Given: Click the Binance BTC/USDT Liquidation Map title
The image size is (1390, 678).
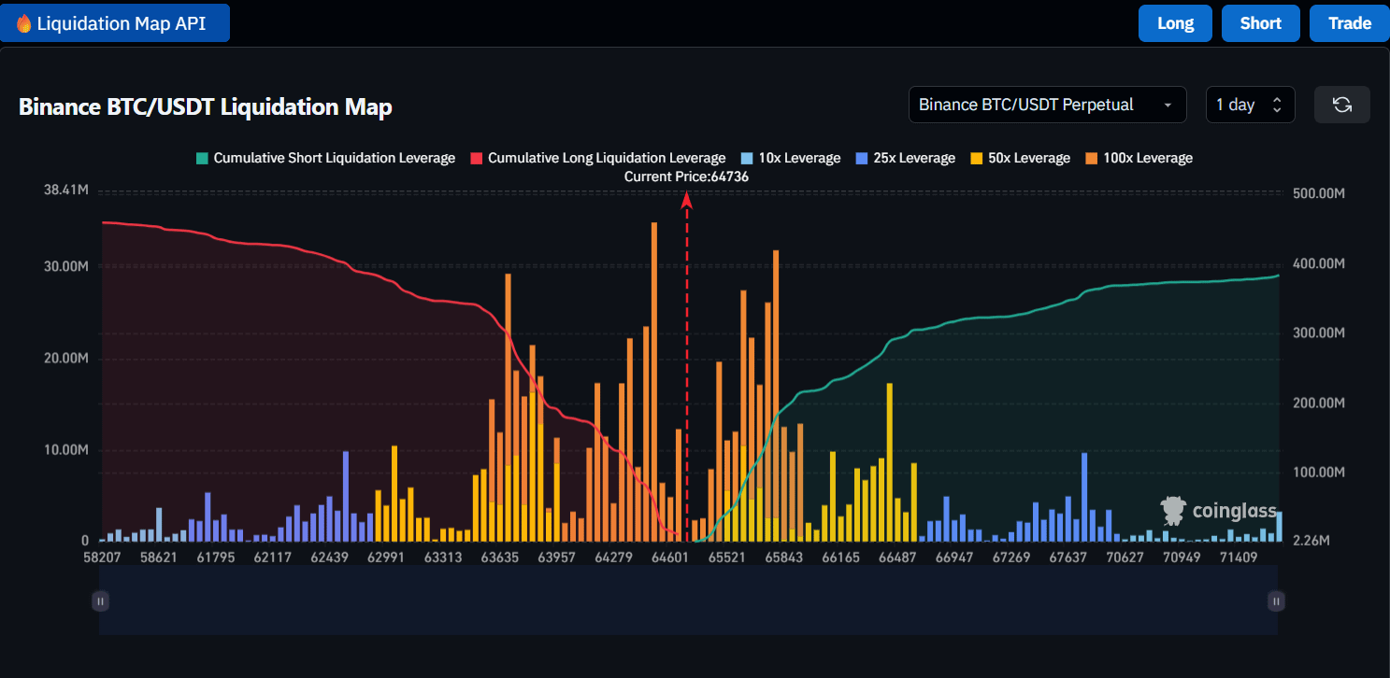Looking at the screenshot, I should coord(206,106).
